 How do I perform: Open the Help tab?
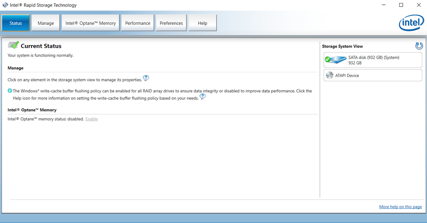click(x=202, y=23)
